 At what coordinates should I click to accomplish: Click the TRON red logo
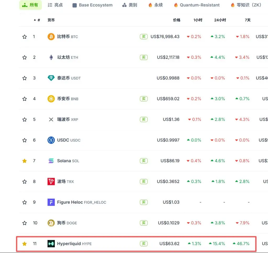(x=51, y=181)
